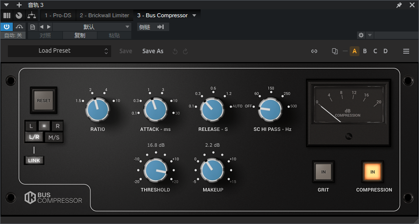Expand the arrow next to the gear
This screenshot has height=224, width=419.
click(369, 35)
